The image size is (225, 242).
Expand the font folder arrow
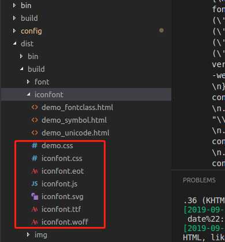(x=28, y=82)
